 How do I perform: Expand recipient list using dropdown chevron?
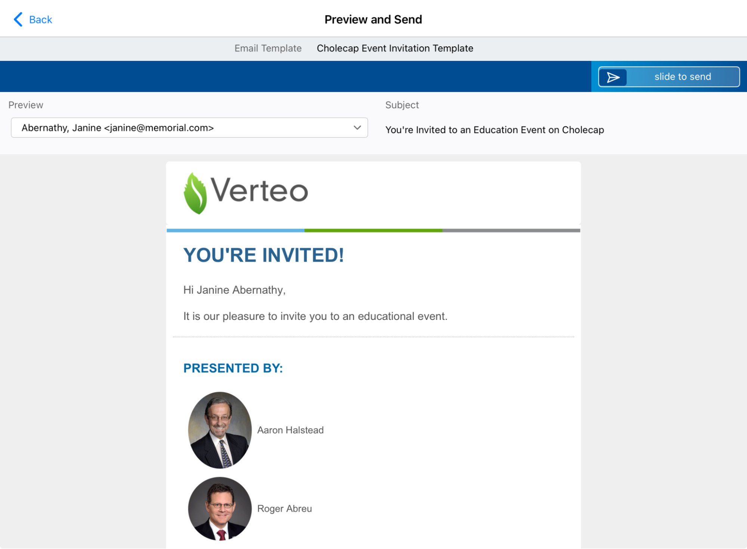[357, 128]
